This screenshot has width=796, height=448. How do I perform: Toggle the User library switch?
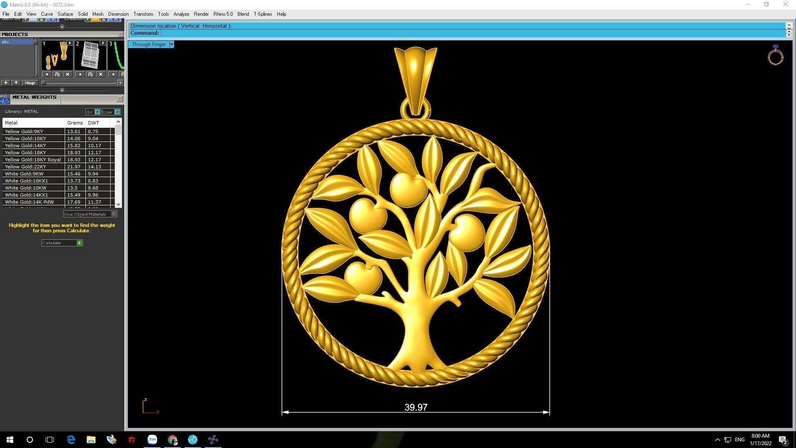pos(111,112)
